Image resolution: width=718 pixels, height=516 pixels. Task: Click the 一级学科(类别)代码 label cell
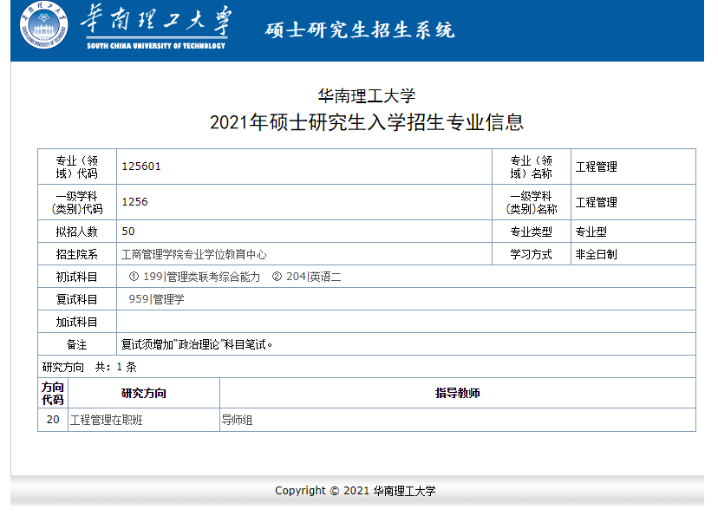click(x=77, y=202)
